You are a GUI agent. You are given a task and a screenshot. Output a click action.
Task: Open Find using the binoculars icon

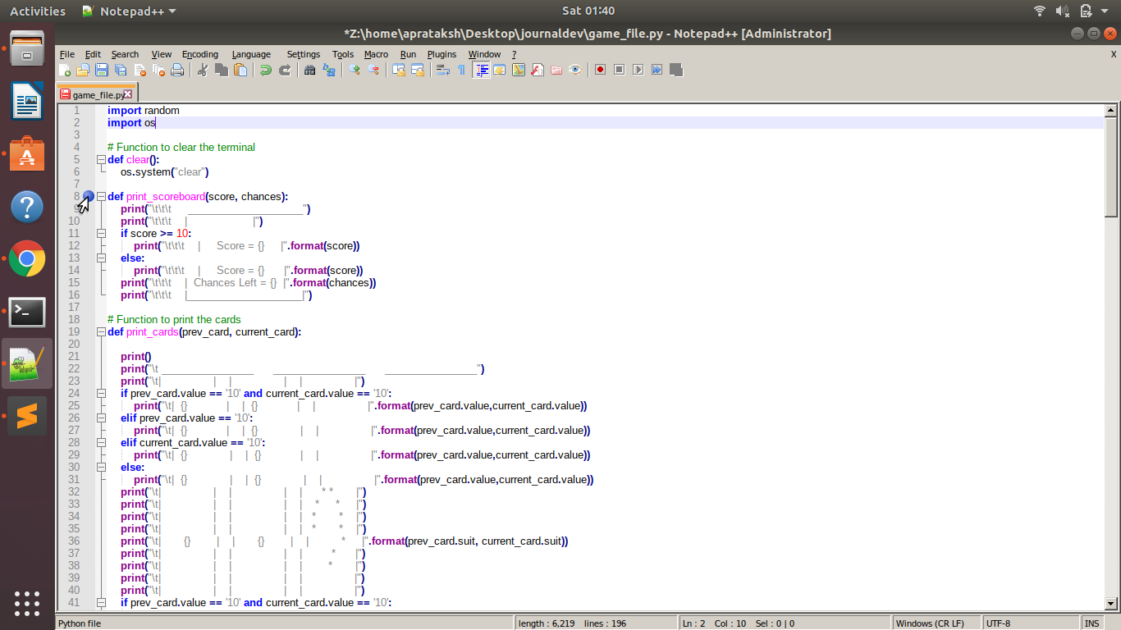(310, 70)
